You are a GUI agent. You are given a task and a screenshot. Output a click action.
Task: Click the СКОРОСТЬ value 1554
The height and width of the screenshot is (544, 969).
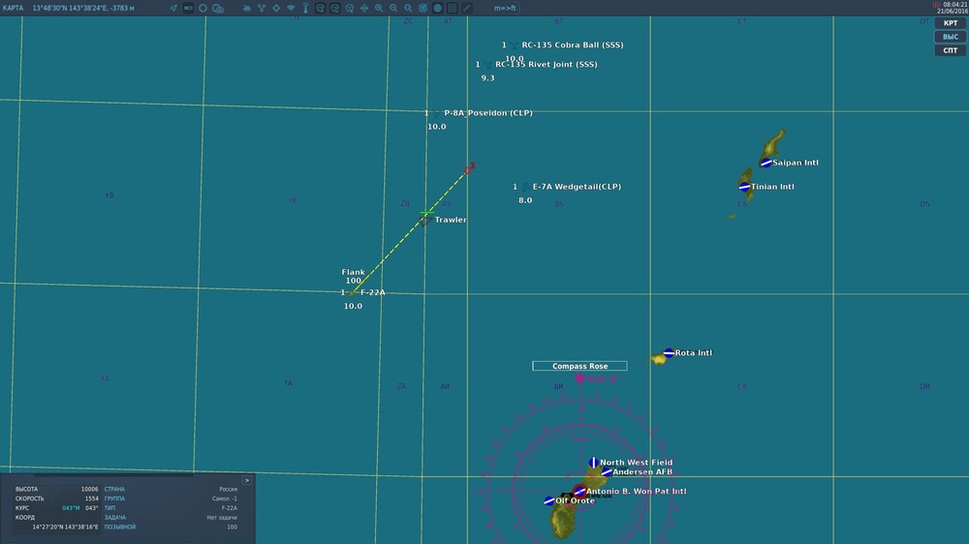(x=91, y=499)
